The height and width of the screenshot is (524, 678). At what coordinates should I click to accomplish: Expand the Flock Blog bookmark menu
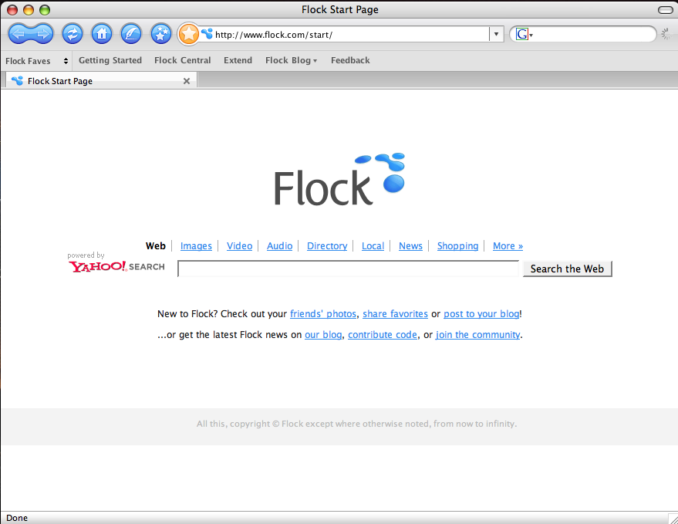click(291, 60)
